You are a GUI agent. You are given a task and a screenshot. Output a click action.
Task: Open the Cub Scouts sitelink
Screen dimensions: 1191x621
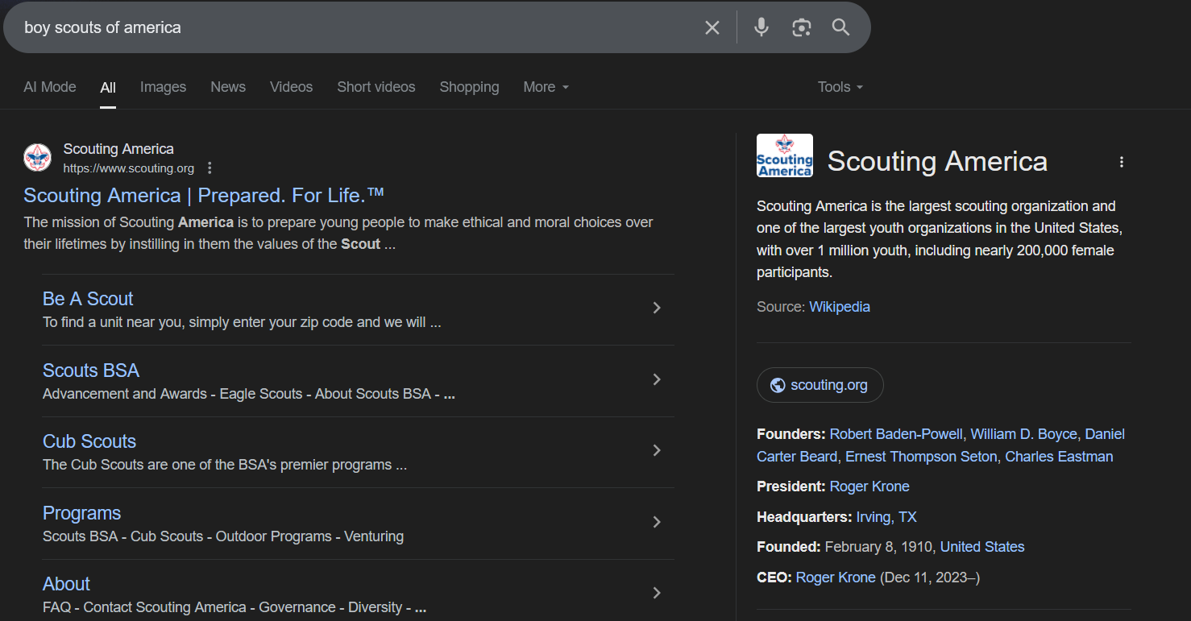[x=89, y=441]
